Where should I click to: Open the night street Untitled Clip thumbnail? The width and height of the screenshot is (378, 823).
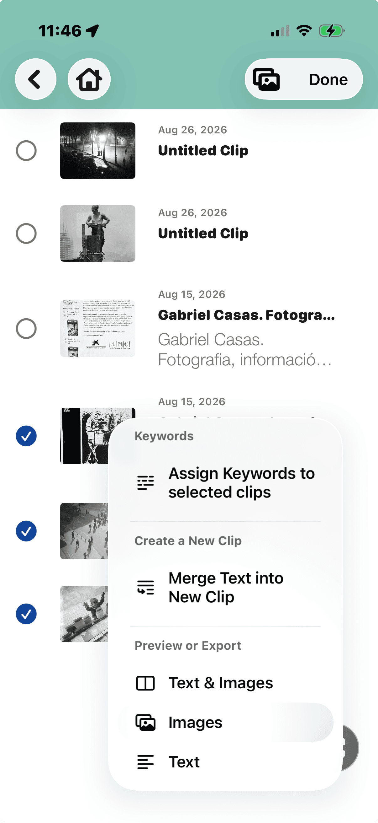click(x=97, y=150)
